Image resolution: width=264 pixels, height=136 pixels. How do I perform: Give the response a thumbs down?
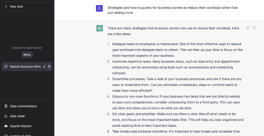point(254,28)
